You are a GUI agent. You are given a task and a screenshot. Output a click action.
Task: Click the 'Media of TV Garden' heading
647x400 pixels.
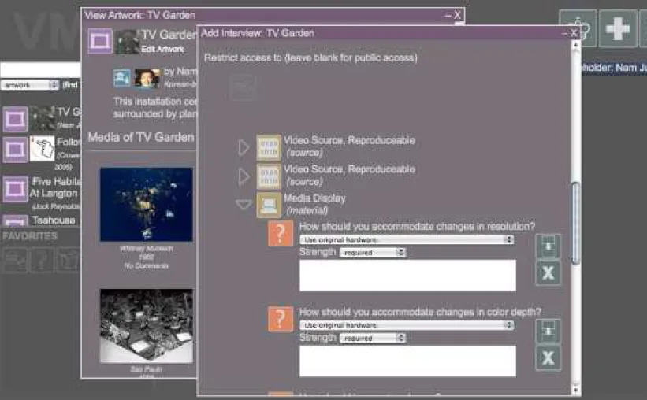[141, 137]
